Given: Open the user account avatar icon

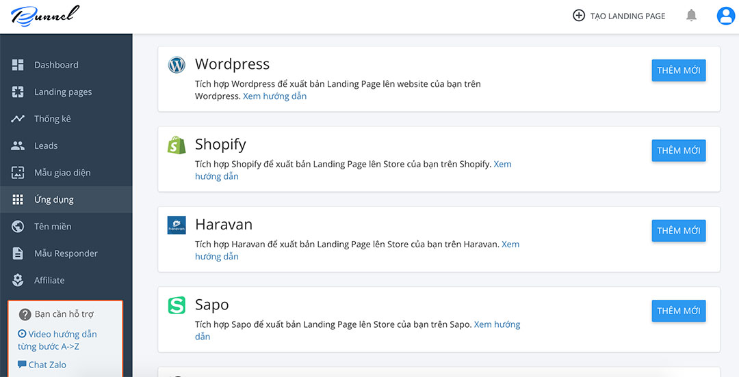Looking at the screenshot, I should coord(725,16).
